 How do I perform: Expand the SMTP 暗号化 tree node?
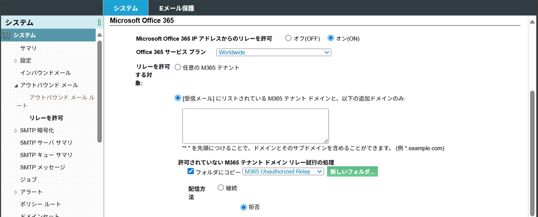point(16,131)
